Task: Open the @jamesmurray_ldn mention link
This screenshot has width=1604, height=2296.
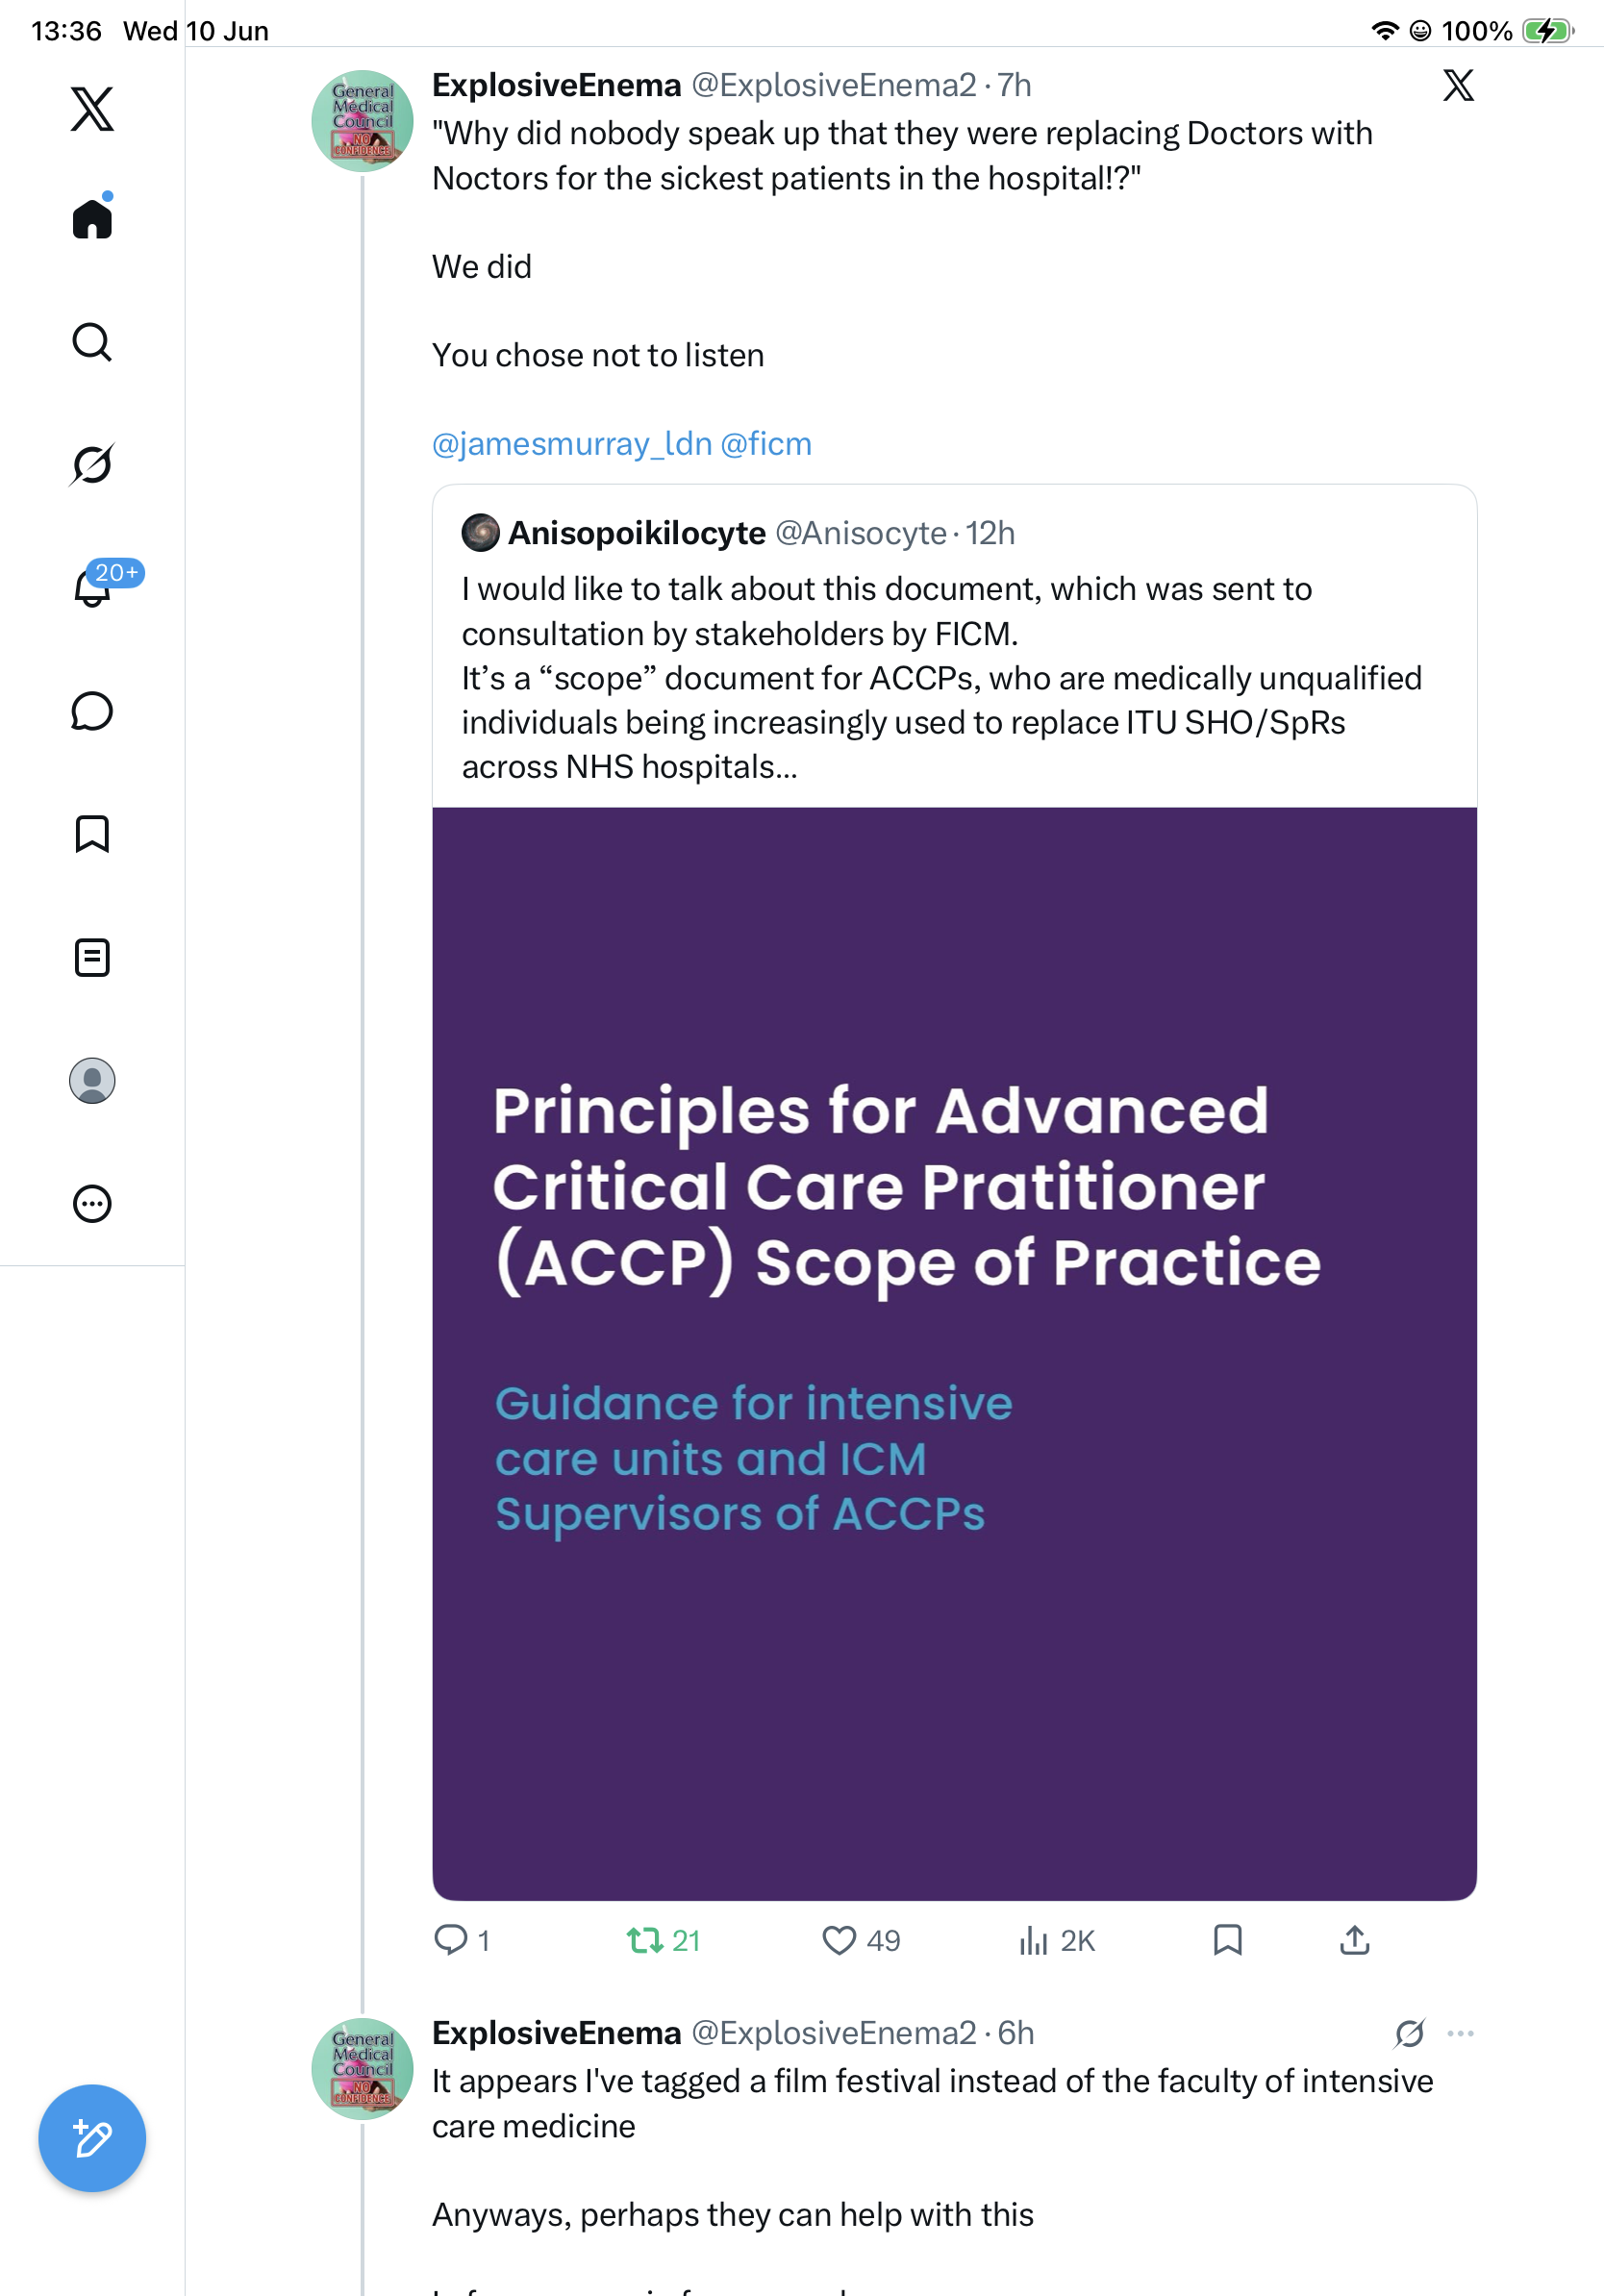Action: coord(572,444)
